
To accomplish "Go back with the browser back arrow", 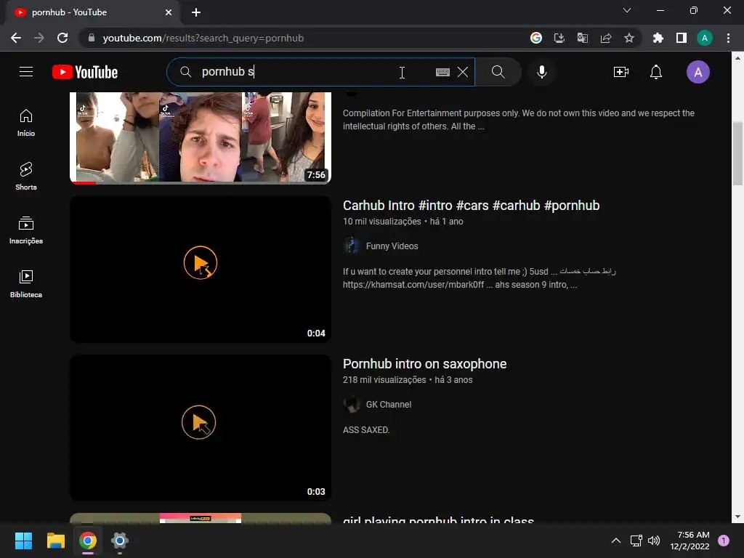I will coord(16,38).
